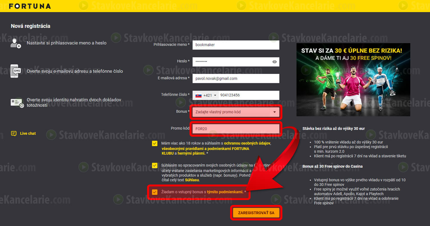The height and width of the screenshot is (226, 430).
Task: Click the user-plus account setup icon
Action: (x=16, y=43)
